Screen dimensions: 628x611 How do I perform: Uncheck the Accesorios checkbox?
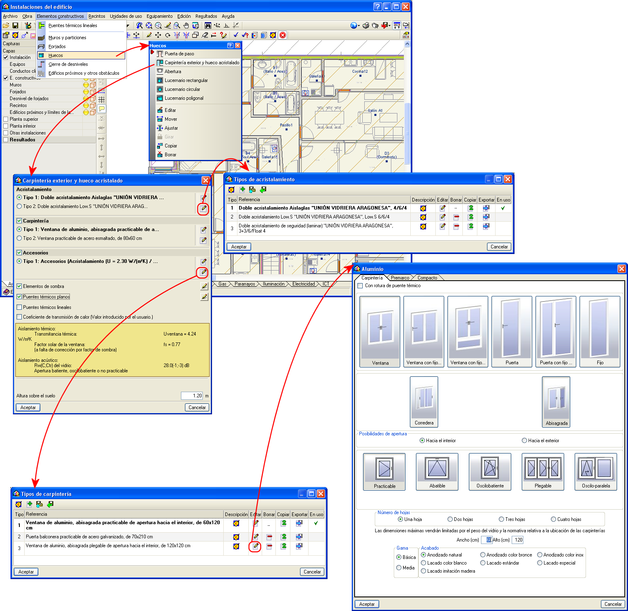[x=19, y=253]
